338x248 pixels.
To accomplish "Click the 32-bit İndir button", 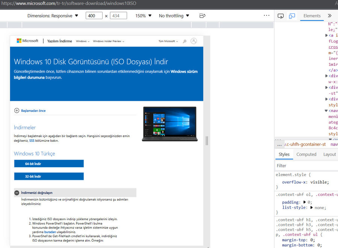I will pyautogui.click(x=49, y=176).
